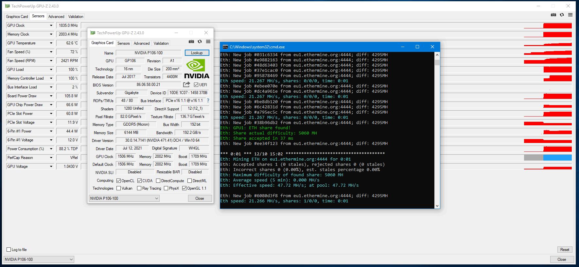Image resolution: width=579 pixels, height=267 pixels.
Task: Click the Reset button in main window
Action: 565,250
